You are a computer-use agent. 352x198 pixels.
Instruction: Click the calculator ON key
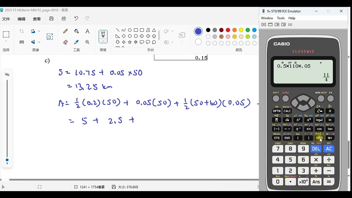tap(331, 99)
